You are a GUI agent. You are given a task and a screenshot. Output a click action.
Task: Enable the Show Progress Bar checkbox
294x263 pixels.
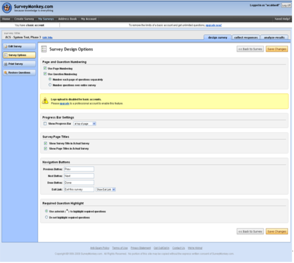pos(45,124)
